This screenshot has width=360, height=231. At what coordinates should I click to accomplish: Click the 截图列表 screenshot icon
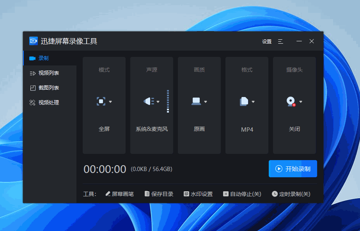tap(33, 88)
